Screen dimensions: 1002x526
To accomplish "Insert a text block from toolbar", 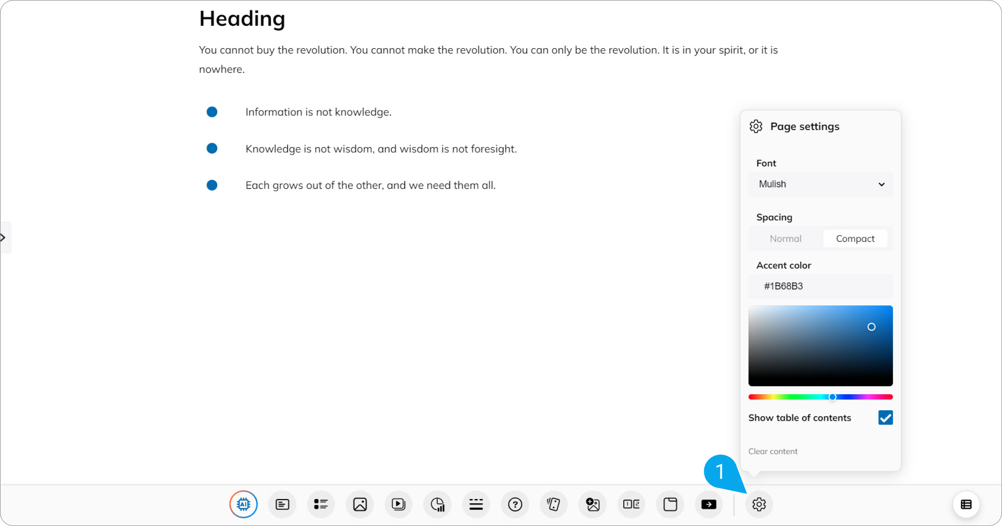I will (282, 504).
